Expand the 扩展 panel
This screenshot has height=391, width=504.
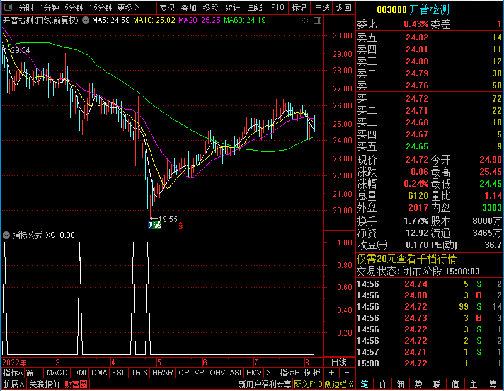tap(14, 384)
